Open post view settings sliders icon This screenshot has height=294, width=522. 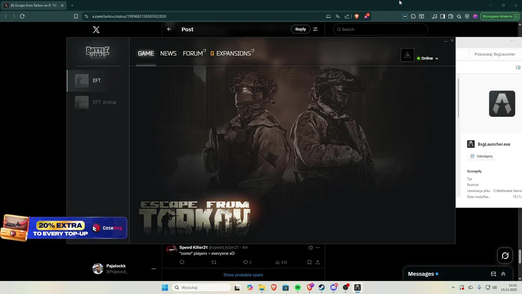315,29
